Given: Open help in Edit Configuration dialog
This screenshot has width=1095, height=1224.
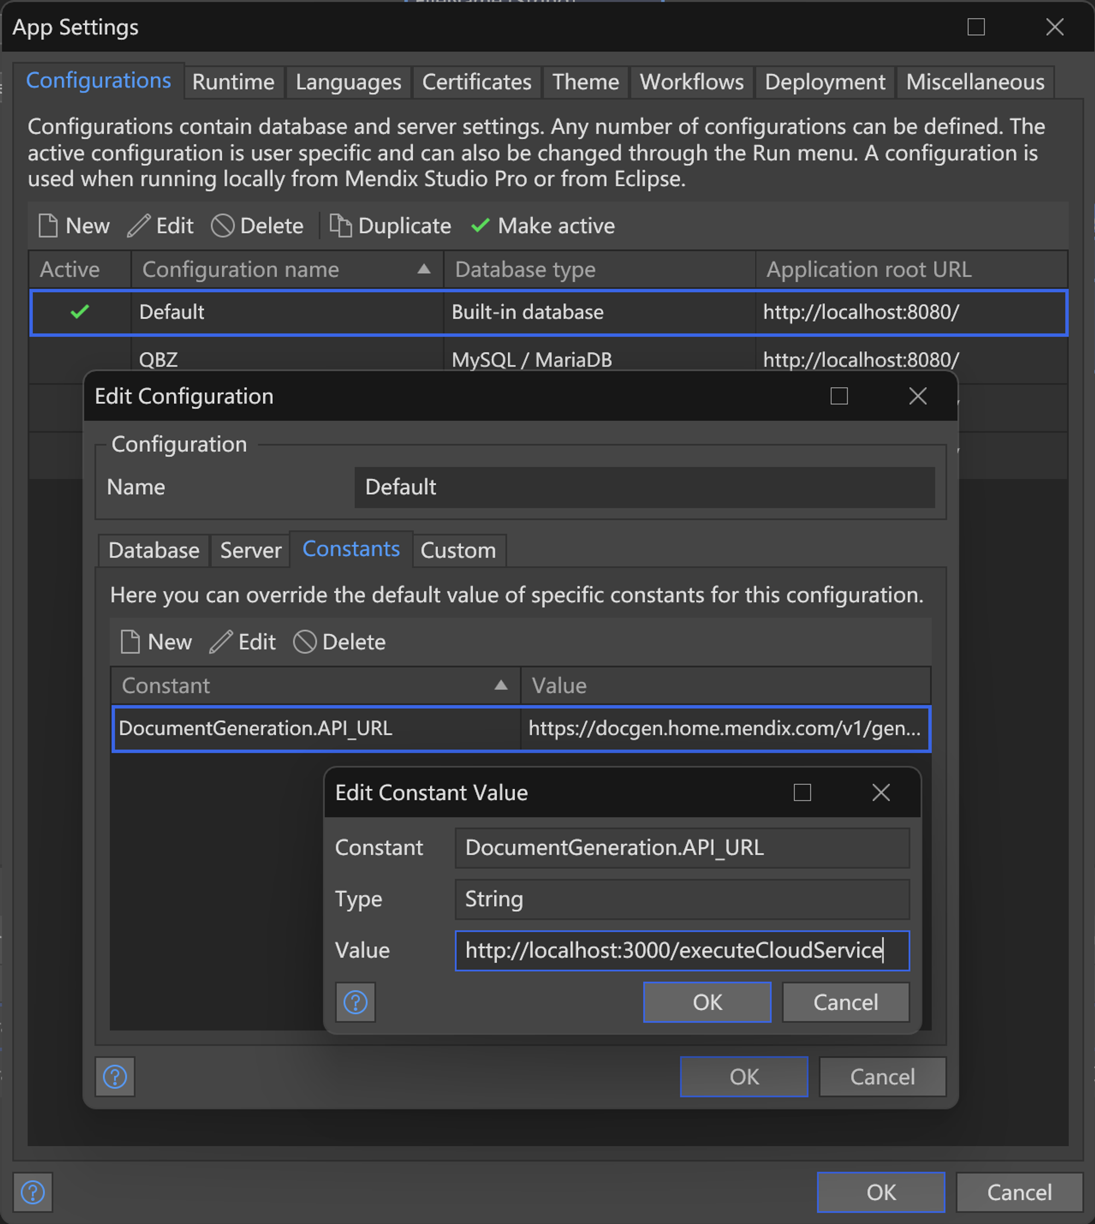Looking at the screenshot, I should tap(115, 1077).
